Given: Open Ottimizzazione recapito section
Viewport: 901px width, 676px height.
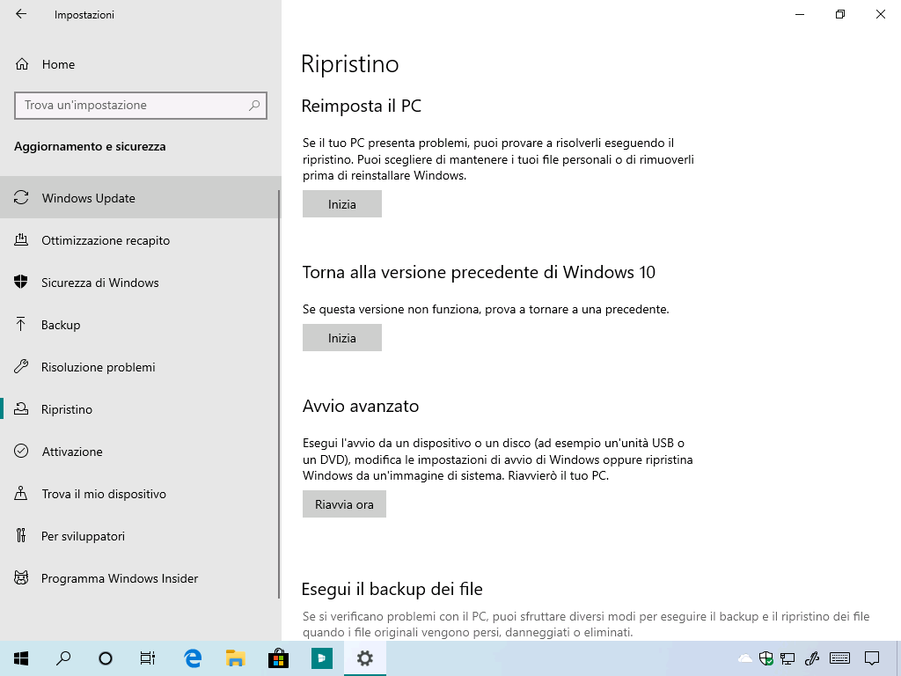Looking at the screenshot, I should pos(139,240).
